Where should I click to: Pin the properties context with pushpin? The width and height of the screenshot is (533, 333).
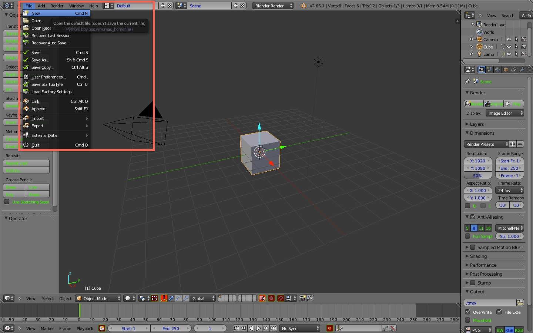pyautogui.click(x=467, y=81)
